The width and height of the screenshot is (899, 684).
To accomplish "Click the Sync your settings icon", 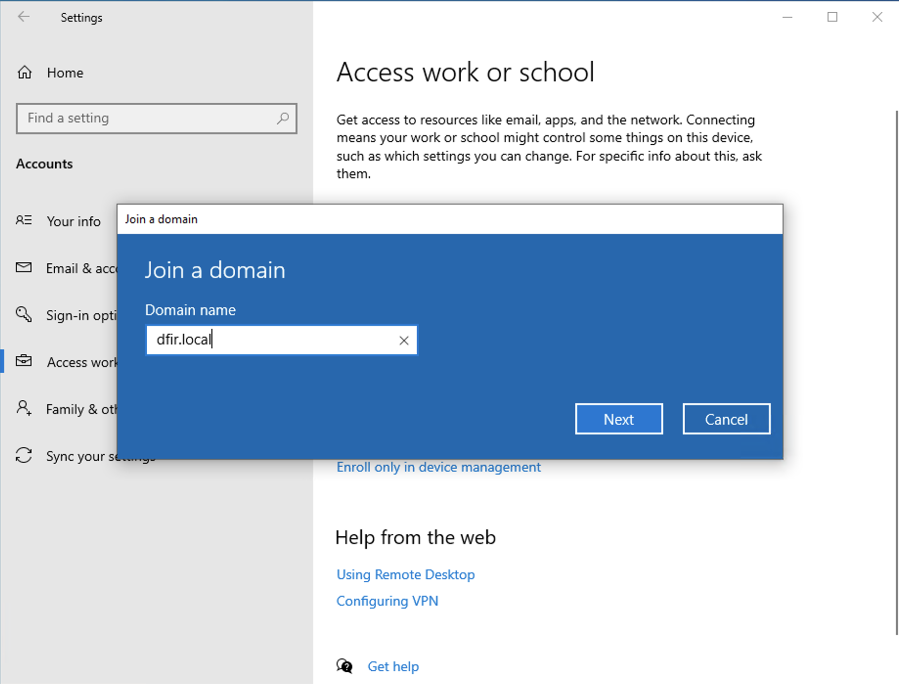I will coord(23,456).
